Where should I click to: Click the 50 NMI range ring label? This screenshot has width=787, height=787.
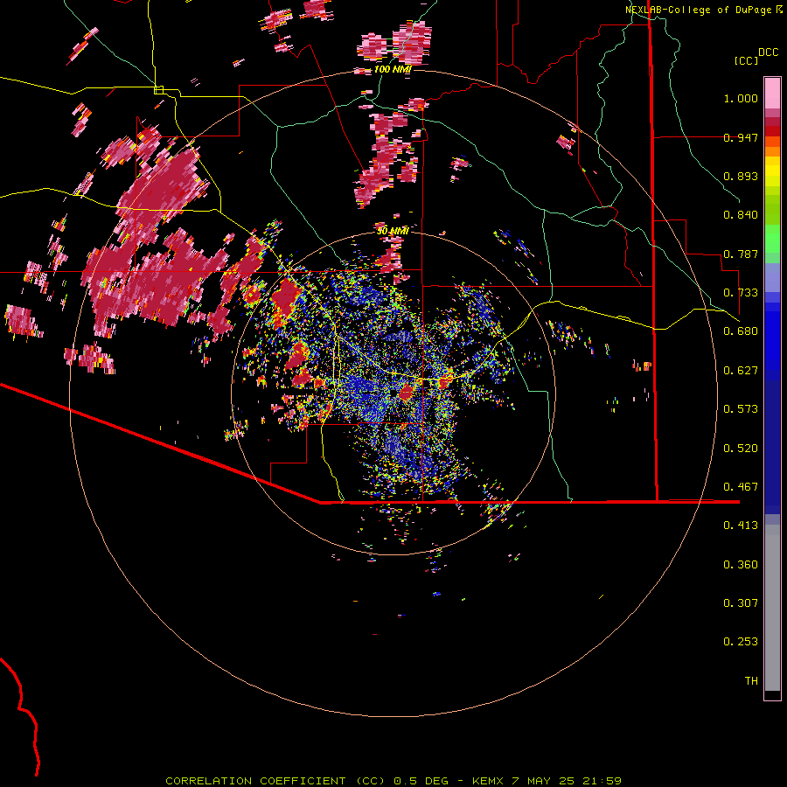[x=393, y=231]
